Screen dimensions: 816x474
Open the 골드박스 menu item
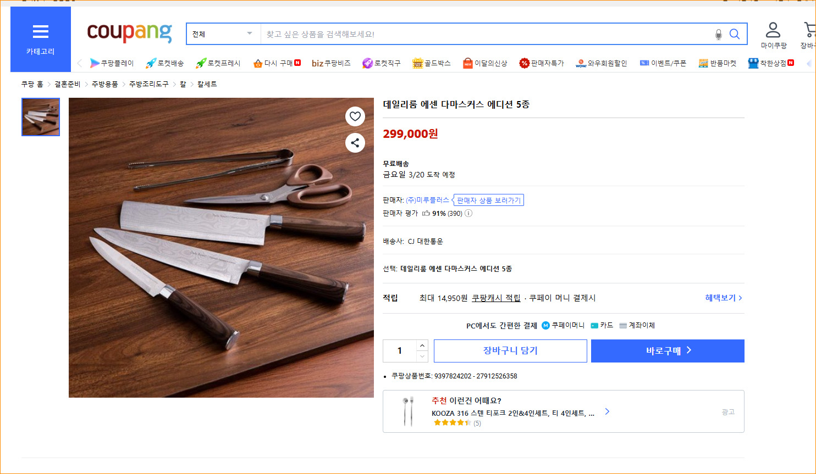click(x=432, y=63)
